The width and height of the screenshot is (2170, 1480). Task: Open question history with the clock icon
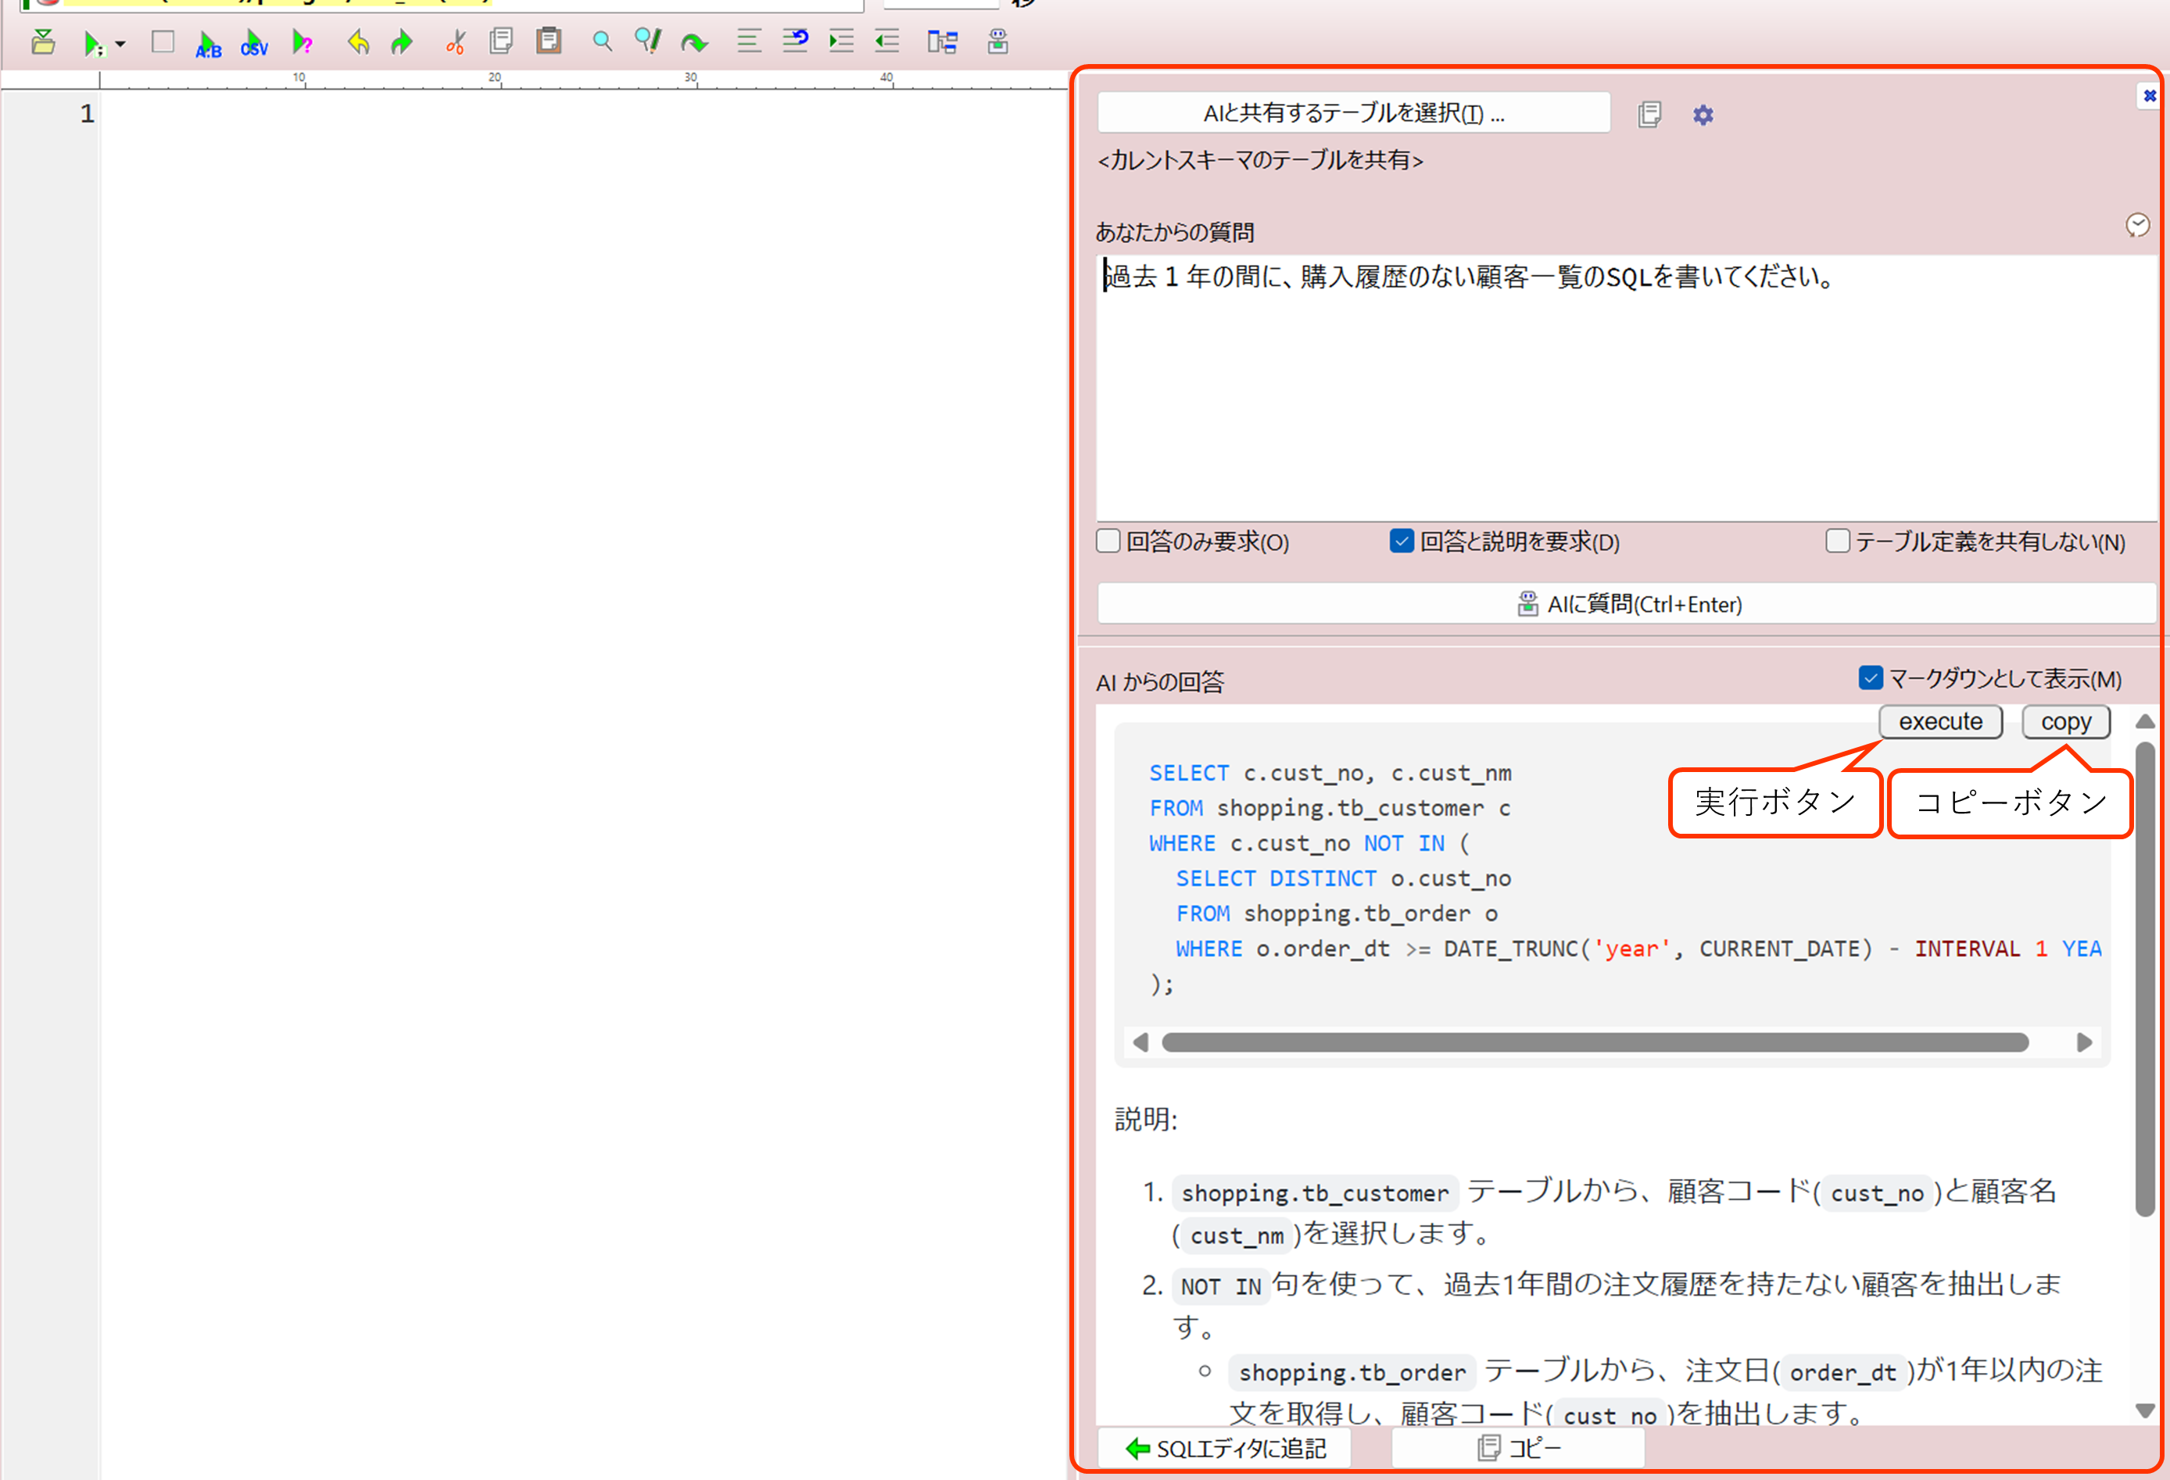pyautogui.click(x=2137, y=225)
